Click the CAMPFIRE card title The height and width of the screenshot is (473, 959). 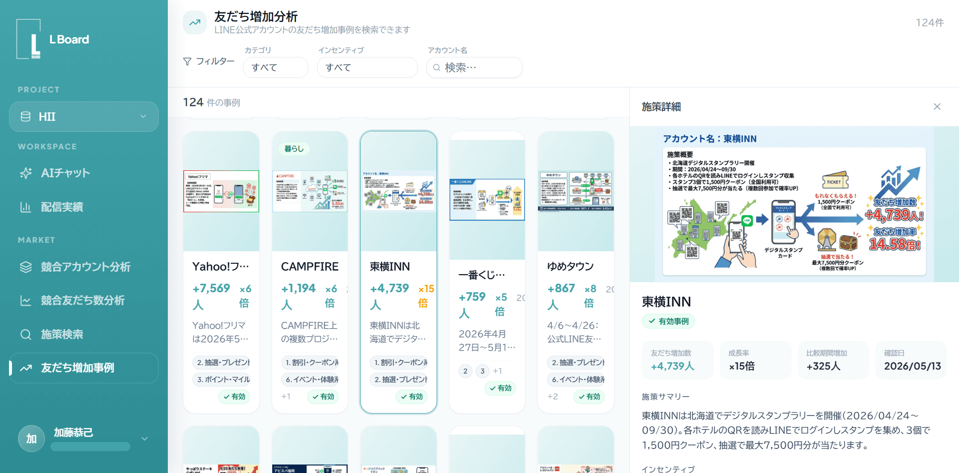[310, 267]
